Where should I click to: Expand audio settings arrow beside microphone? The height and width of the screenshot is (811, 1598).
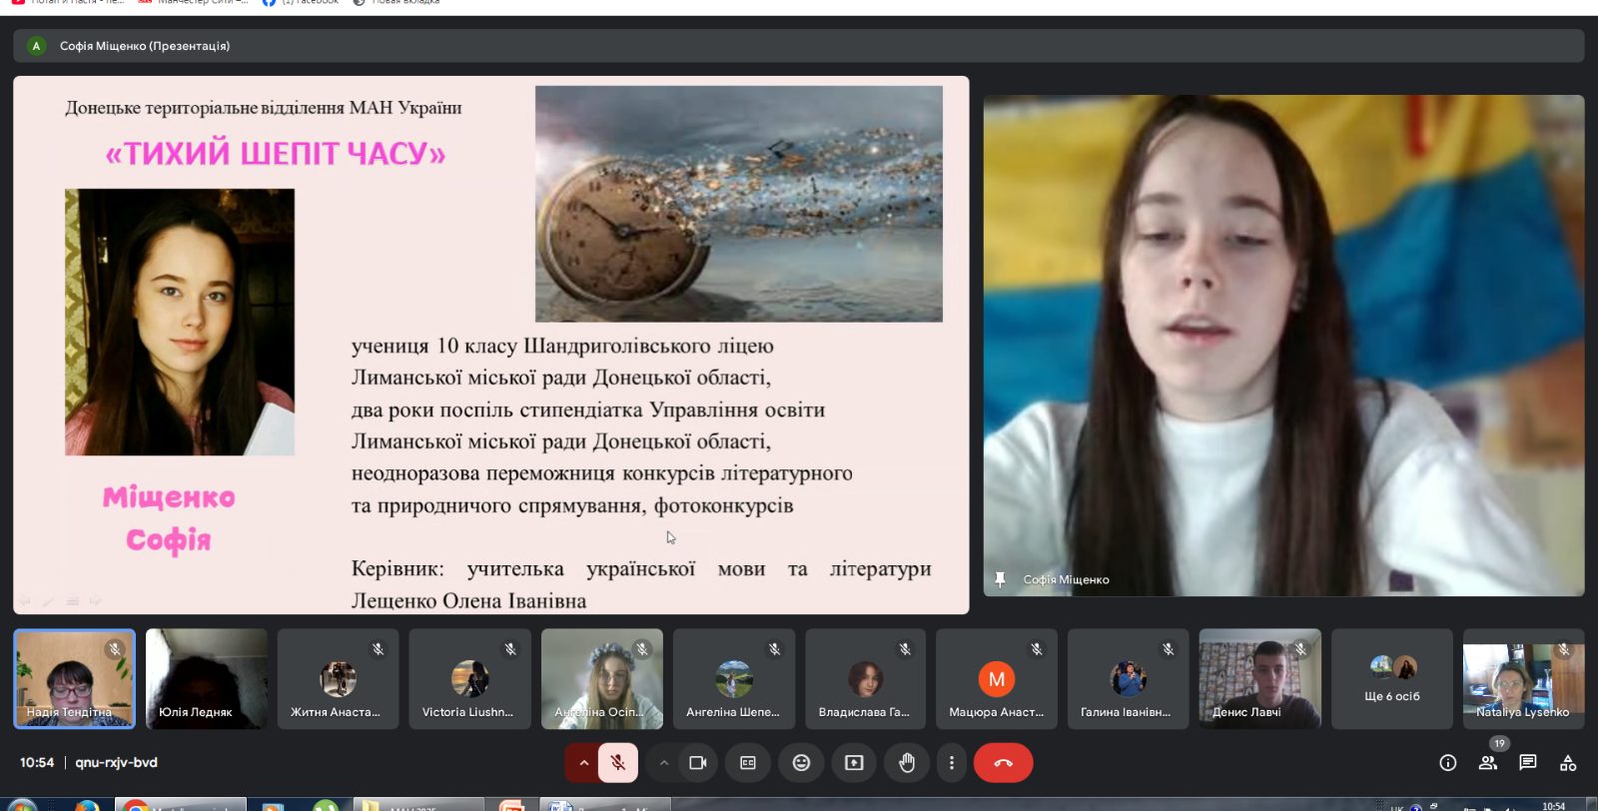pyautogui.click(x=583, y=763)
